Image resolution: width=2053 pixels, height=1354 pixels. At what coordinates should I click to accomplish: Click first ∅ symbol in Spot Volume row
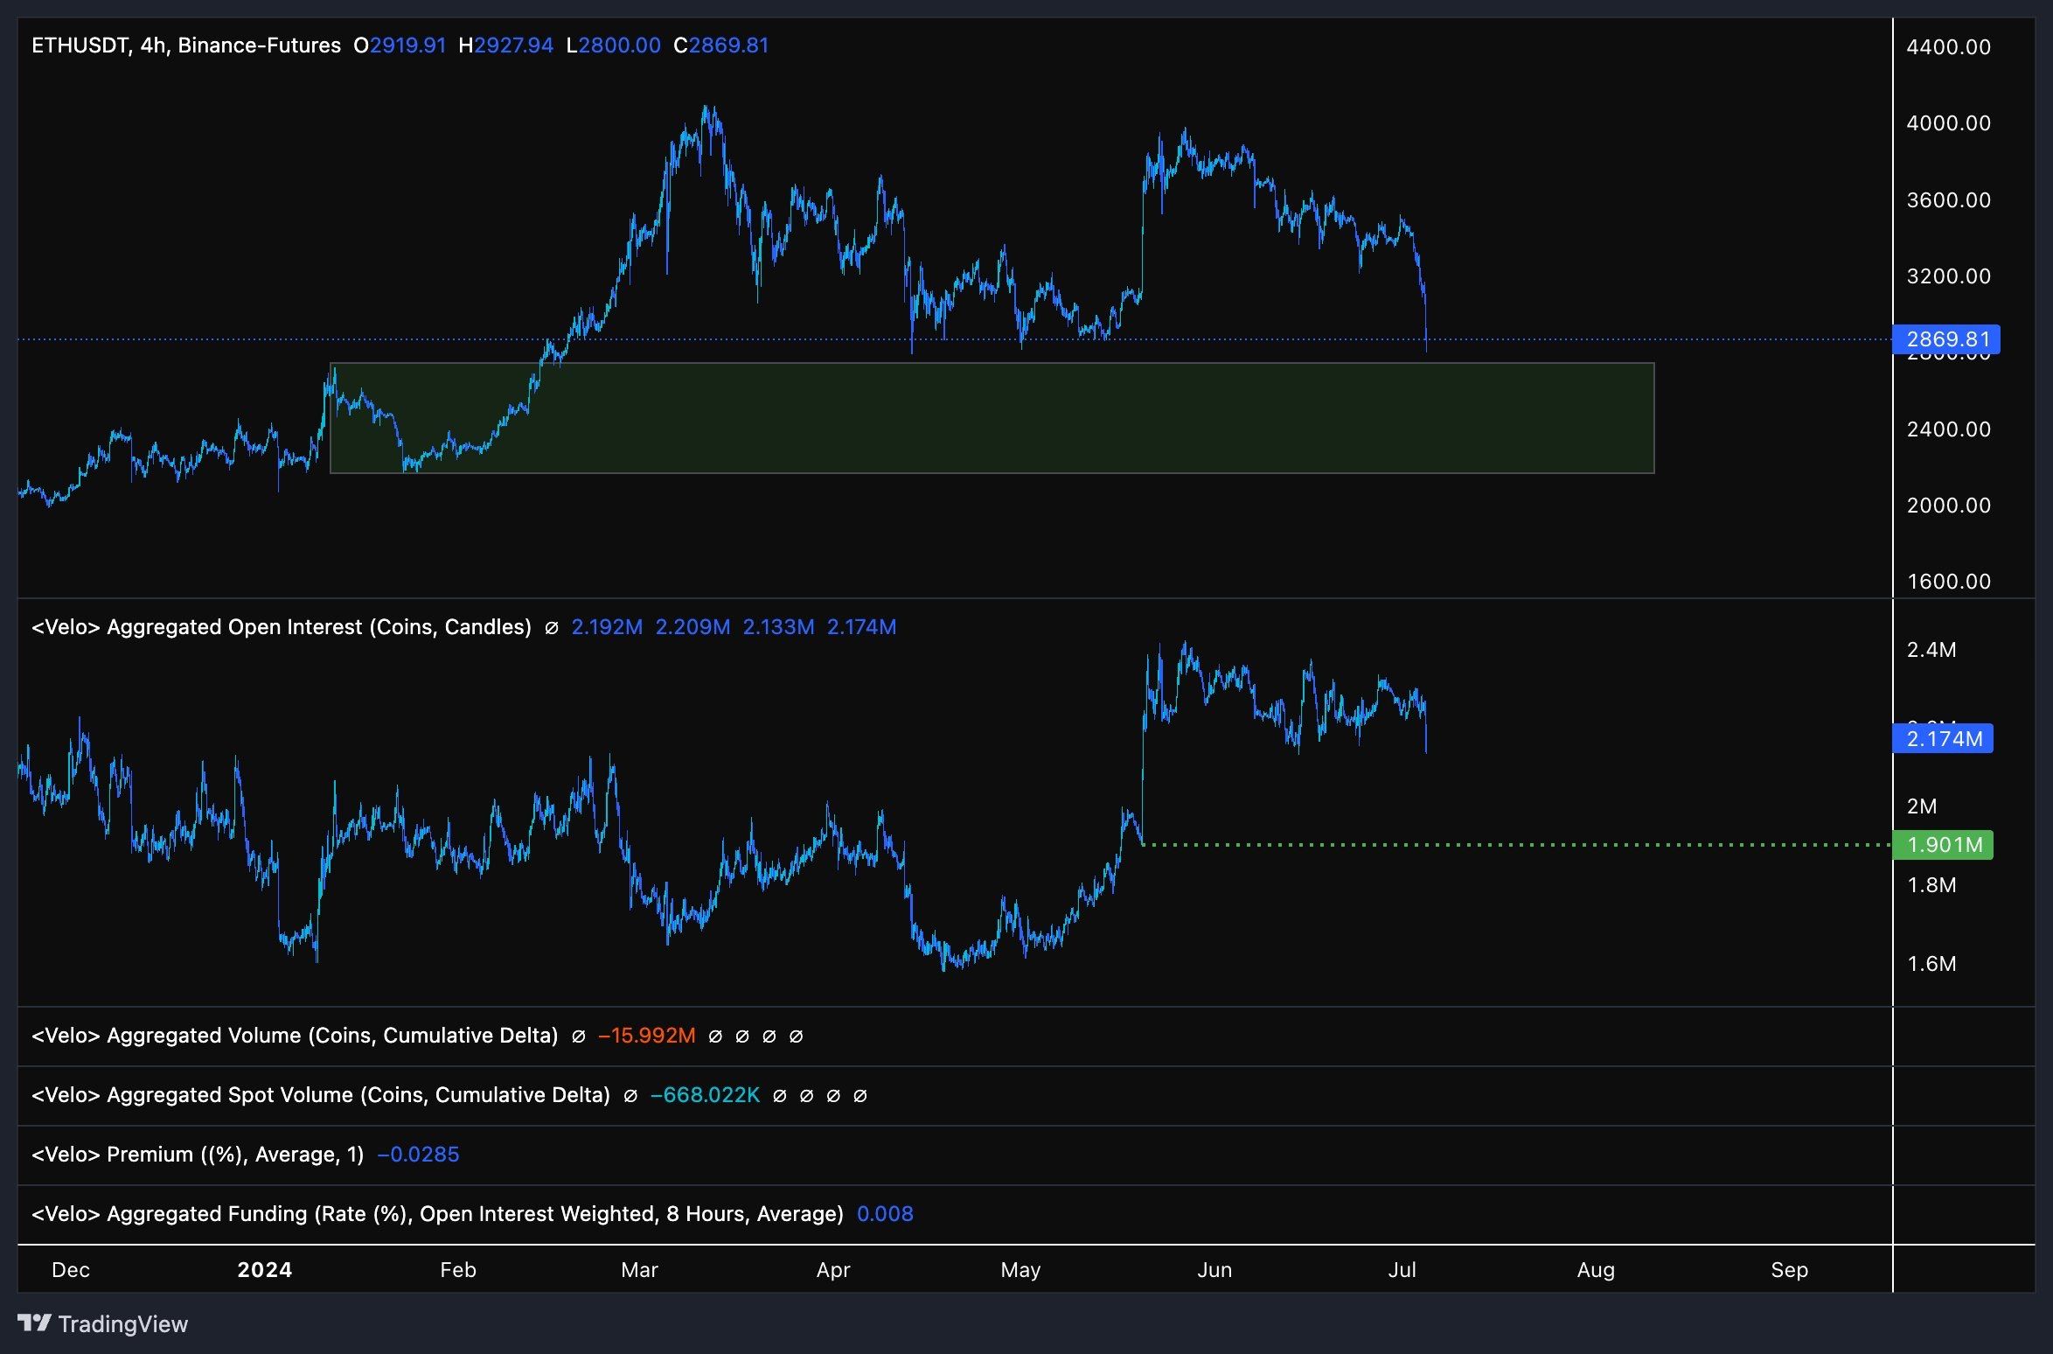(630, 1096)
